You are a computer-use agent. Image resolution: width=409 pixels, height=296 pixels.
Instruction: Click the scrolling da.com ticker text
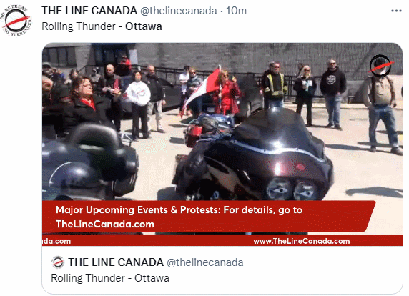click(56, 241)
